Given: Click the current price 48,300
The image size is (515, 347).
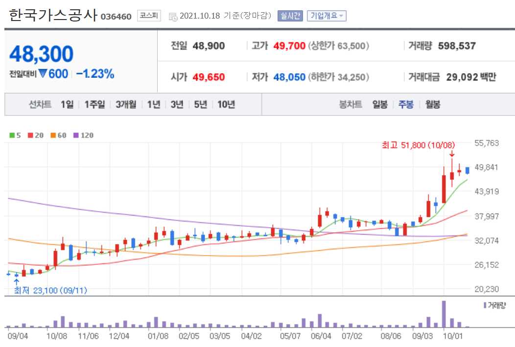Looking at the screenshot, I should click(42, 54).
